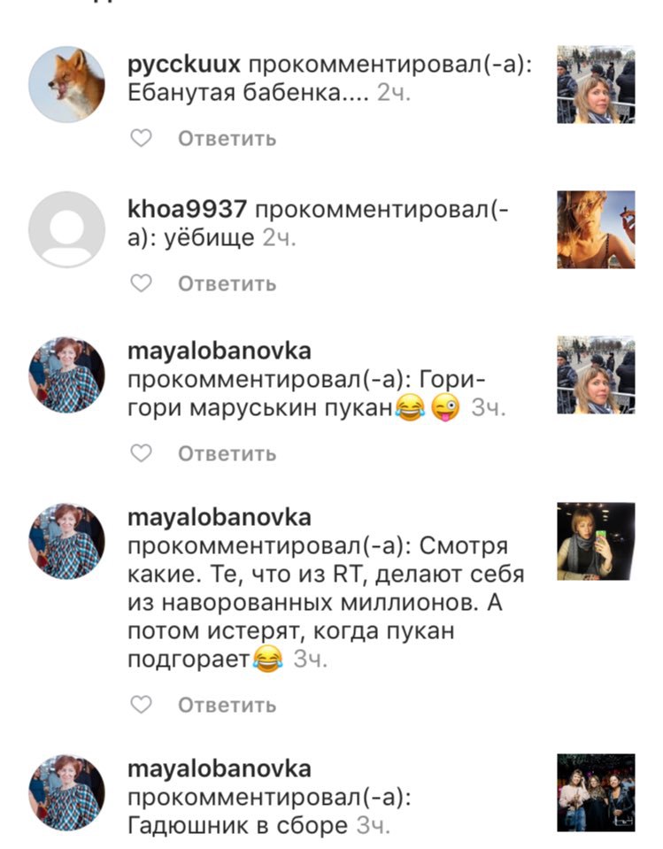Like the khoa9937 comment via heart icon

(142, 282)
